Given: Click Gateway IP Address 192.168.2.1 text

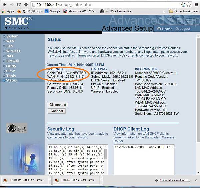Looking at the screenshot, I should pyautogui.click(x=109, y=73).
